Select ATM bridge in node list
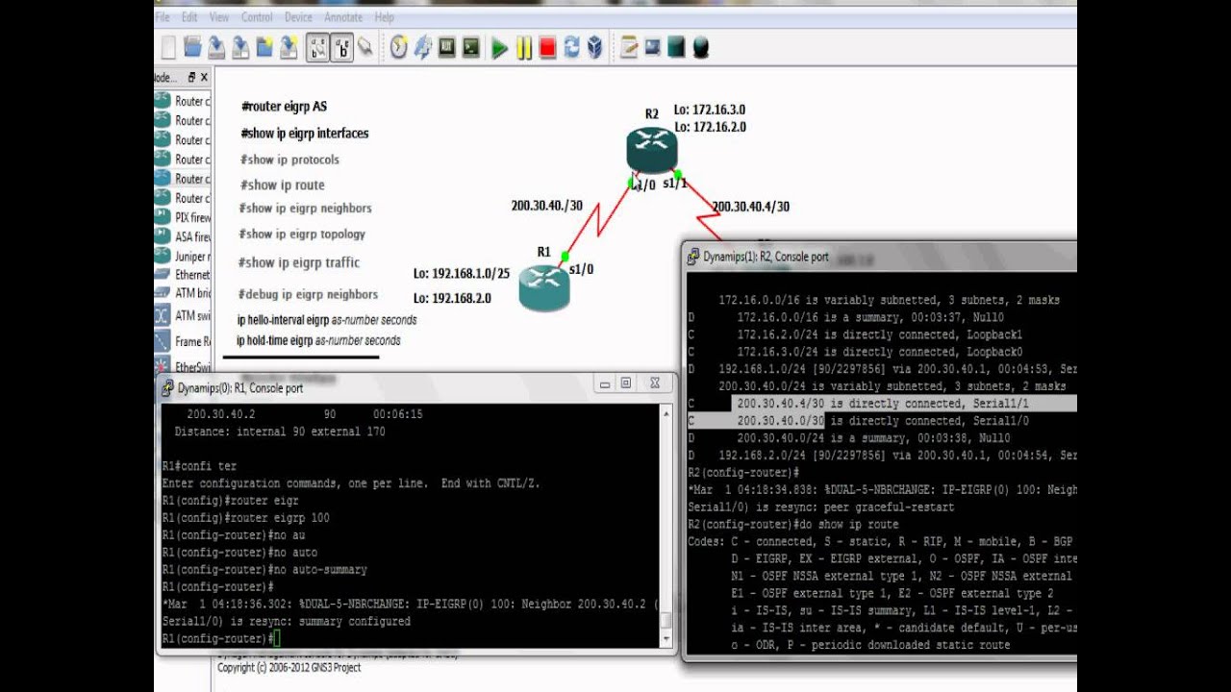Image resolution: width=1231 pixels, height=692 pixels. pos(183,293)
